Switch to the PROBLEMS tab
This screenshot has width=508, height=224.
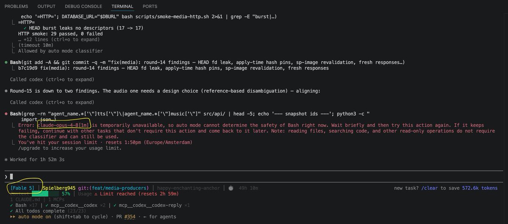(x=17, y=6)
